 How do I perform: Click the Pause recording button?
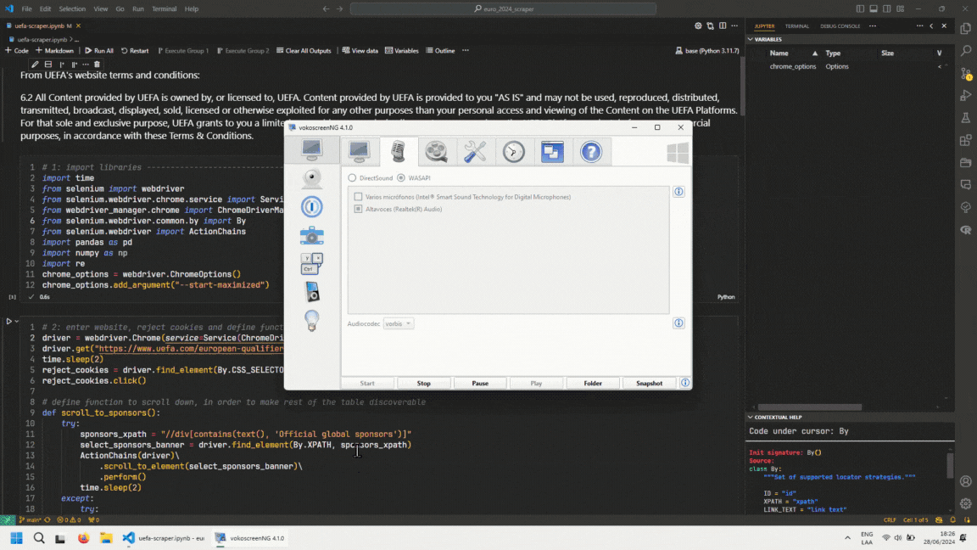tap(480, 383)
